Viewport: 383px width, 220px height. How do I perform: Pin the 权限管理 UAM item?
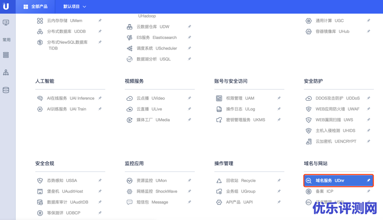click(279, 98)
